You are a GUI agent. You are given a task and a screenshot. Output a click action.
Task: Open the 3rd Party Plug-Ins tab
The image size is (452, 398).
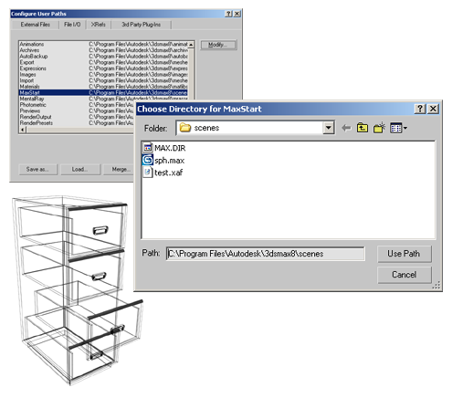click(x=142, y=25)
